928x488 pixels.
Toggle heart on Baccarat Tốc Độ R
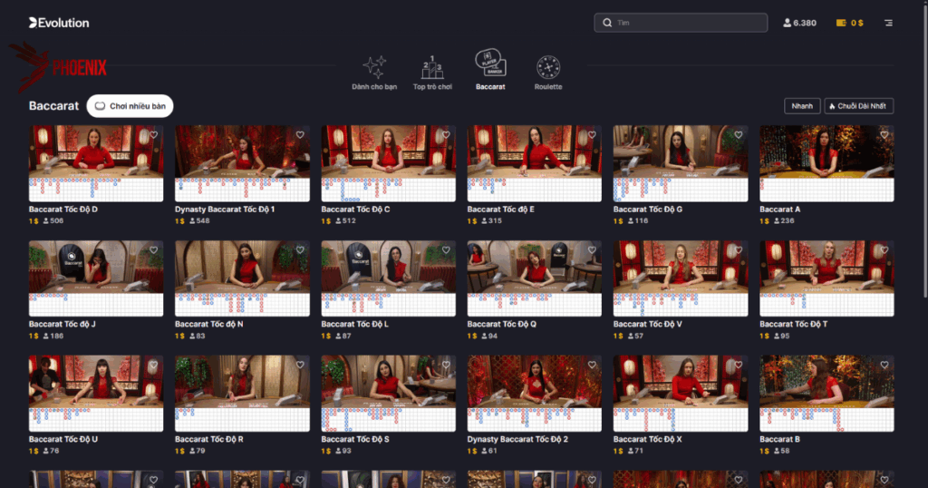click(x=300, y=365)
